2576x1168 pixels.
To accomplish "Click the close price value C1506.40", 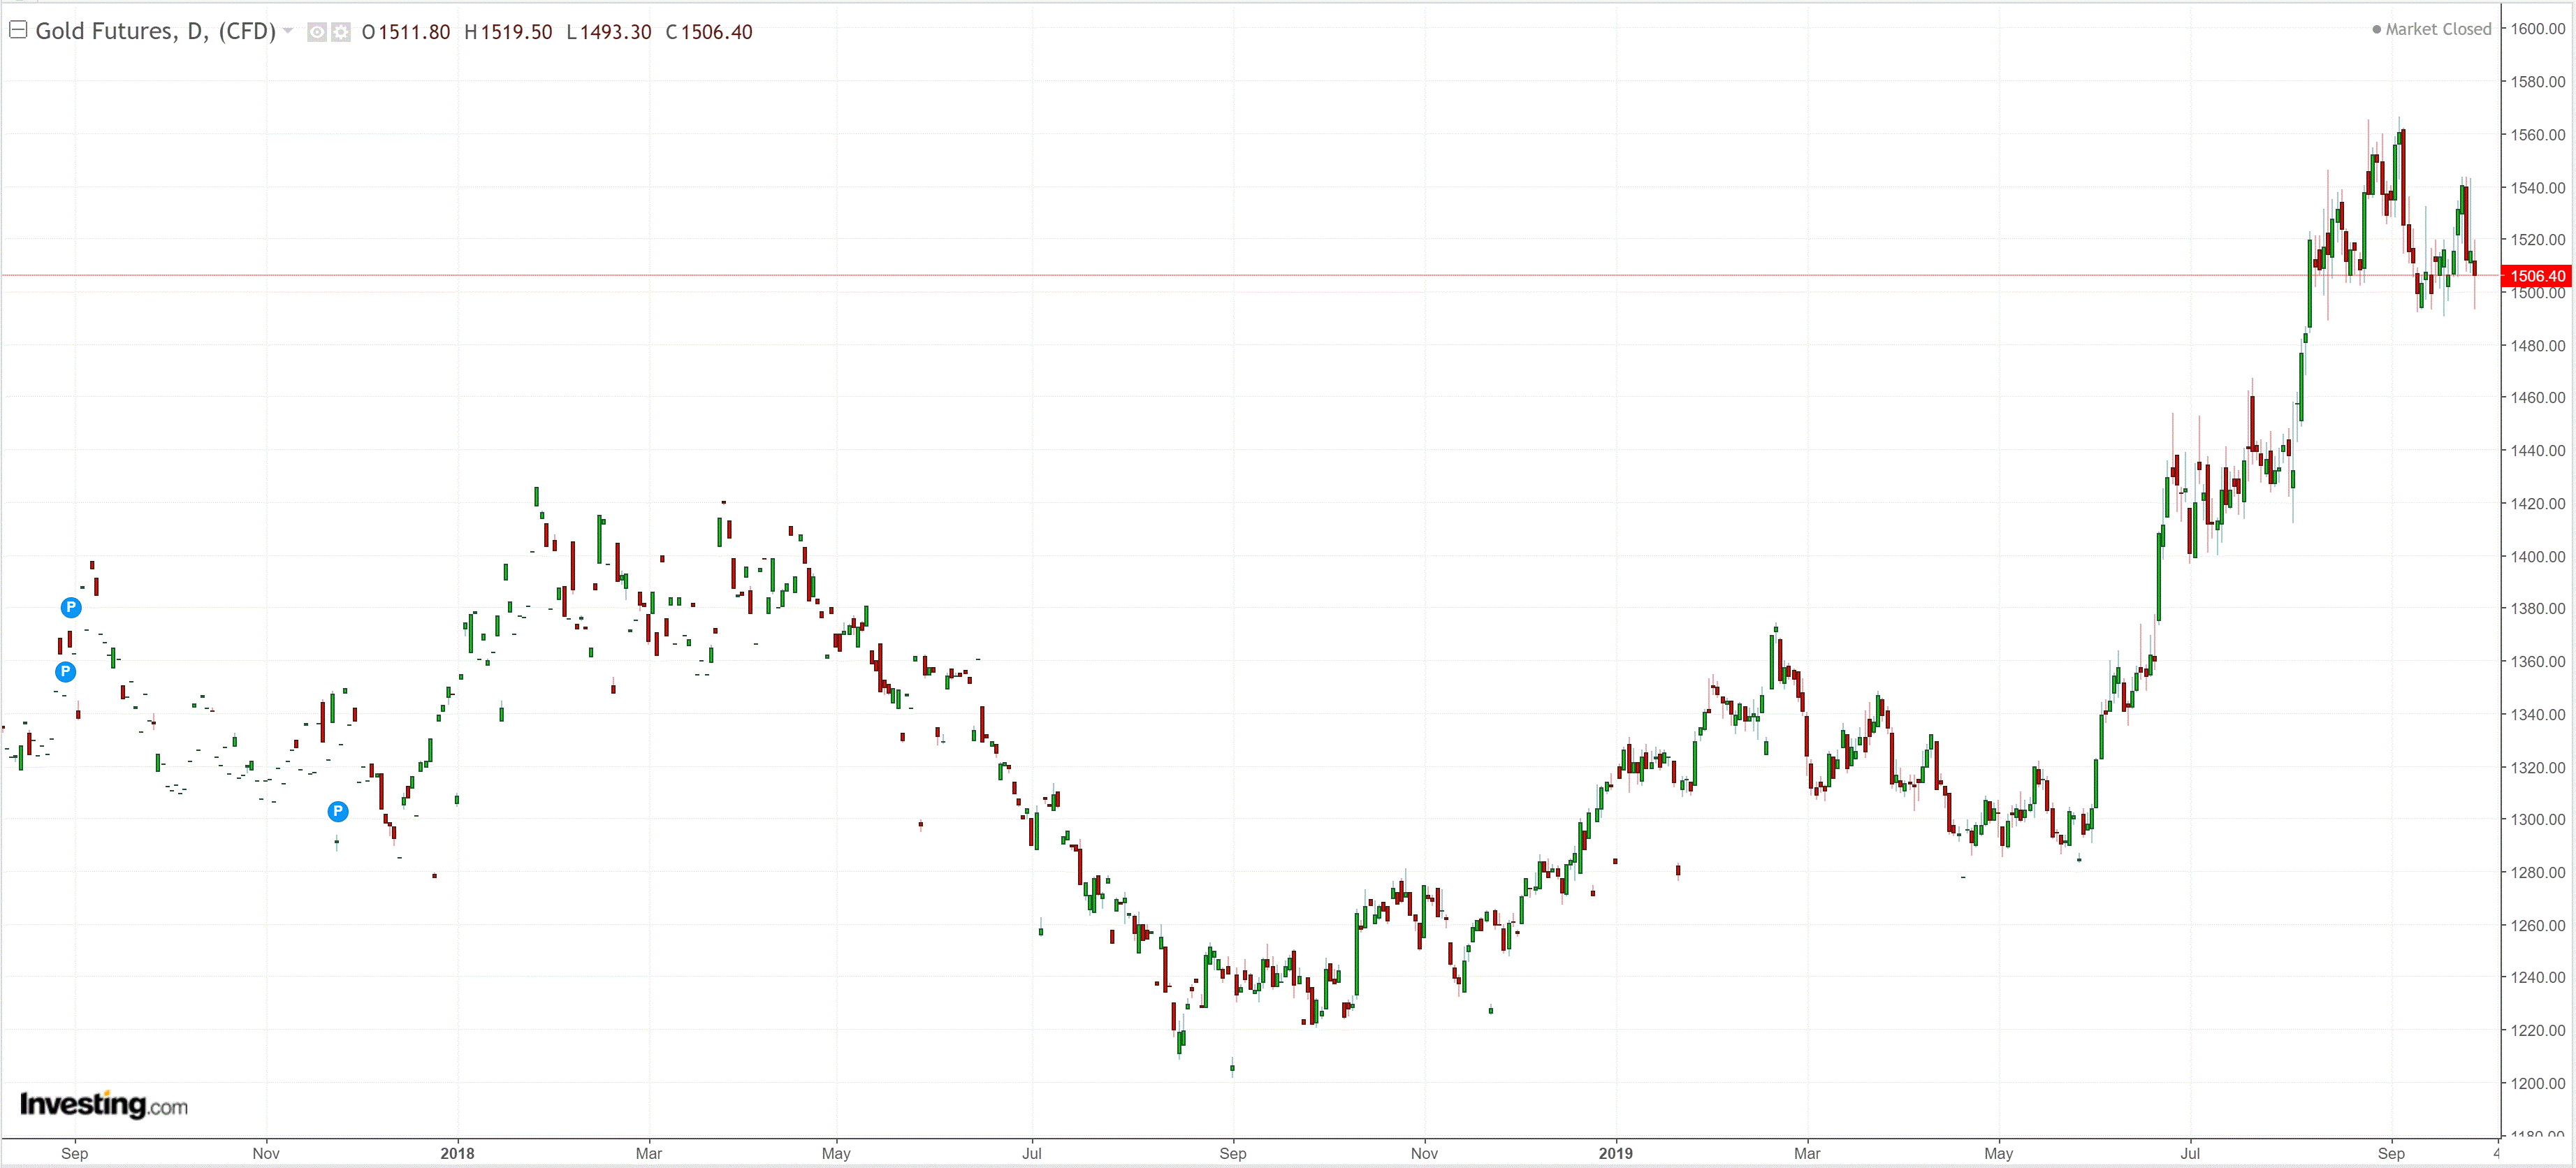I will click(709, 32).
